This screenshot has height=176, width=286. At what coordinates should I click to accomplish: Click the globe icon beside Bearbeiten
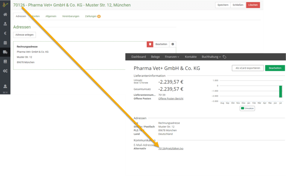pyautogui.click(x=172, y=44)
